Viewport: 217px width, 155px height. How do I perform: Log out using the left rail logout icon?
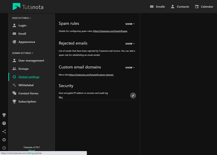(4, 148)
